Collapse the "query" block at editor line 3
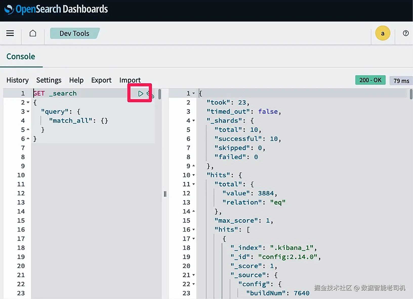 pyautogui.click(x=28, y=111)
